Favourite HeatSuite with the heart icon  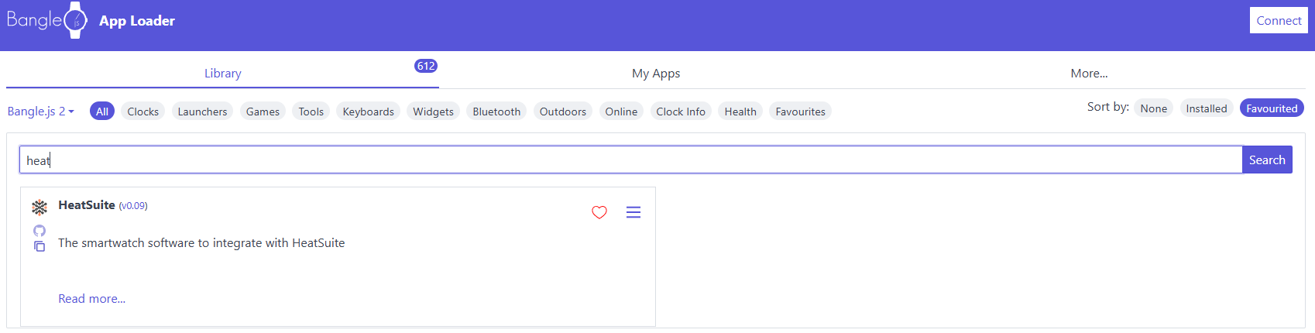click(x=599, y=212)
